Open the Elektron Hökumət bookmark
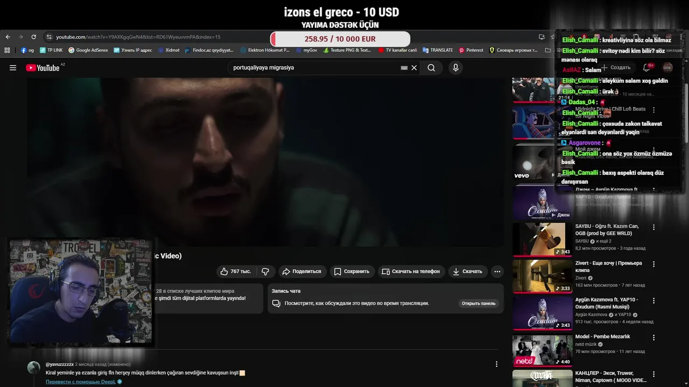This screenshot has height=387, width=689. point(265,50)
